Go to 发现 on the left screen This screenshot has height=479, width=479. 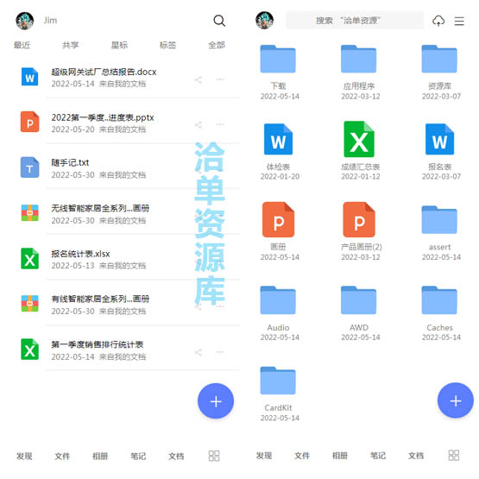pyautogui.click(x=24, y=456)
